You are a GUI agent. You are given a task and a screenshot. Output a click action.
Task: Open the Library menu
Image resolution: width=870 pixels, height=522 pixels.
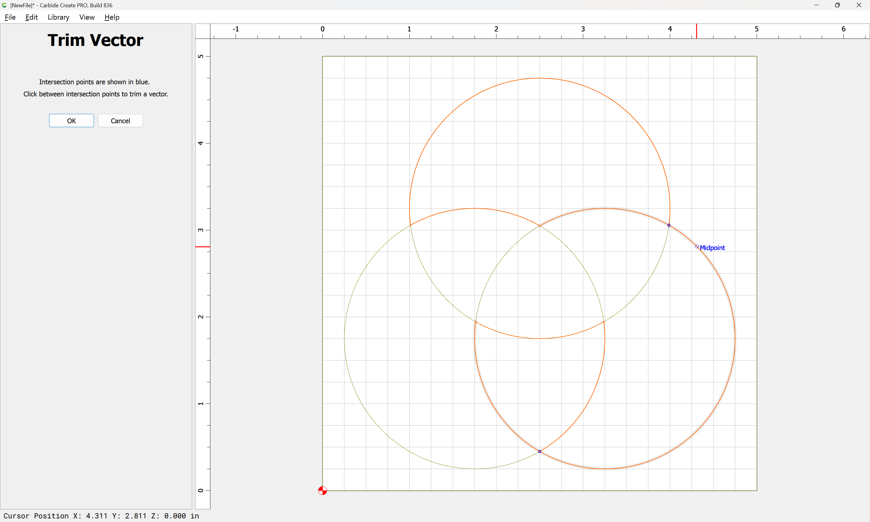[x=58, y=17]
